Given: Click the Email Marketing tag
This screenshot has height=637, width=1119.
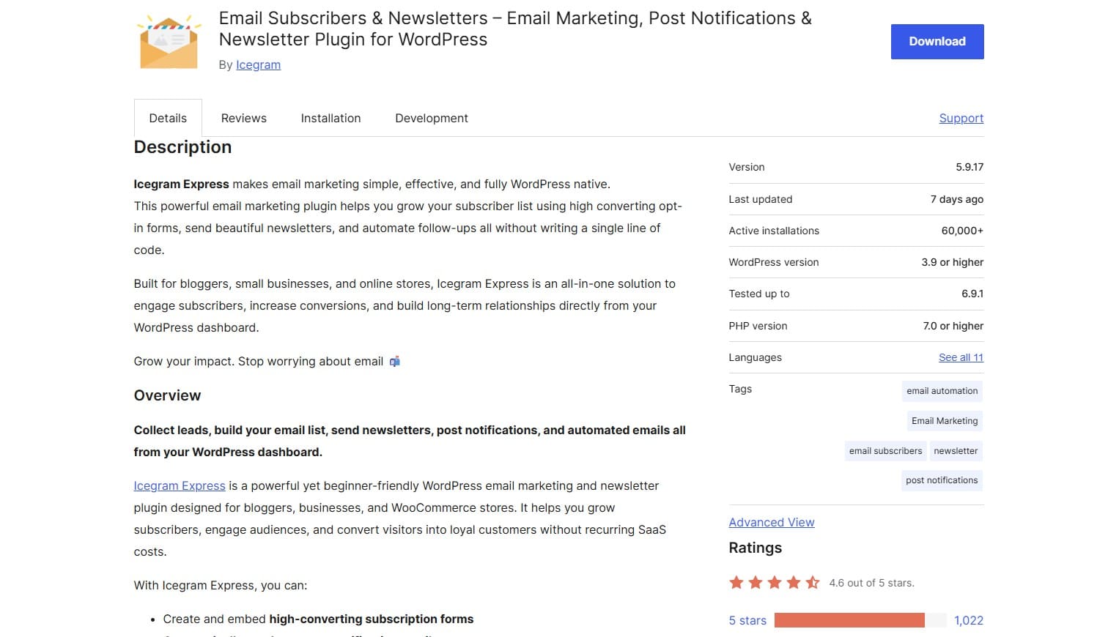Looking at the screenshot, I should click(944, 420).
